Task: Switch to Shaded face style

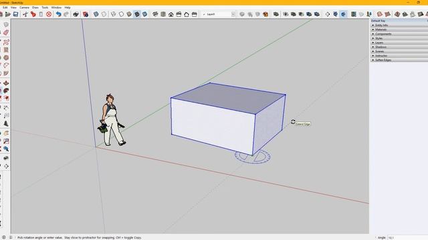Action: (x=129, y=14)
